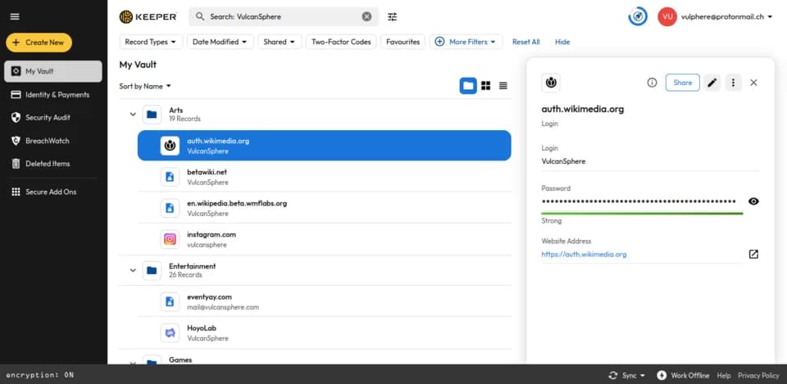Viewport: 787px width, 384px height.
Task: Open My Vault in the sidebar
Action: tap(53, 71)
